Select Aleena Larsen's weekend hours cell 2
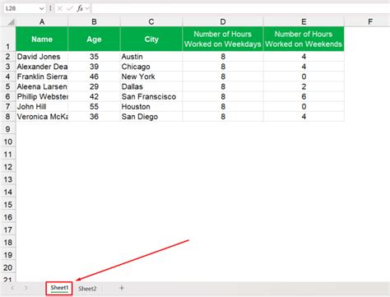 [304, 86]
